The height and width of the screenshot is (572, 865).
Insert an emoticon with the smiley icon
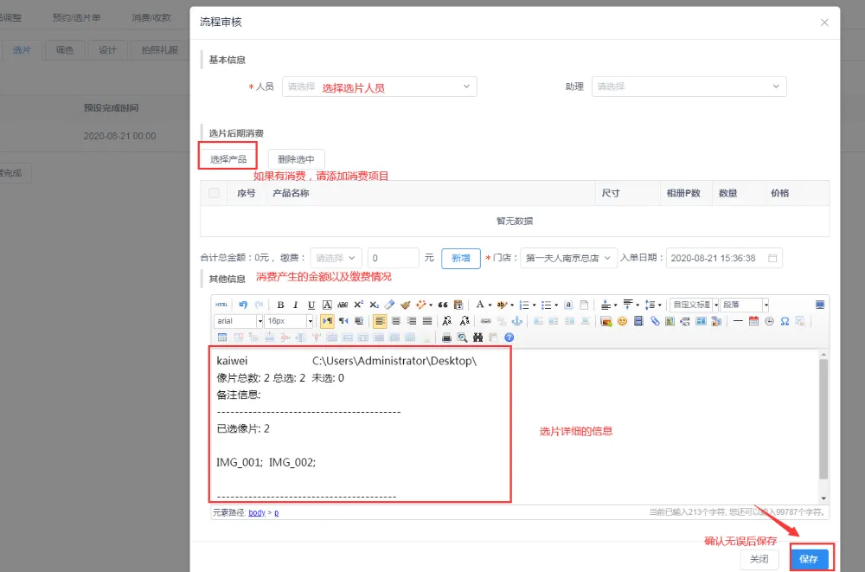tap(622, 321)
